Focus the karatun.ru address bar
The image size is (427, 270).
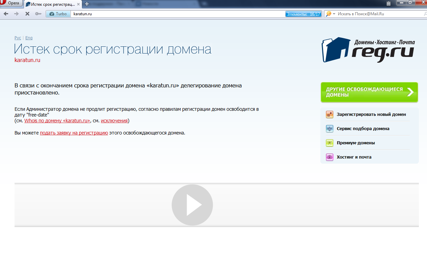tap(178, 14)
